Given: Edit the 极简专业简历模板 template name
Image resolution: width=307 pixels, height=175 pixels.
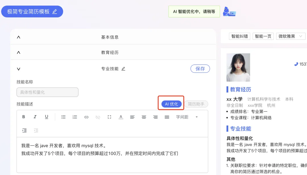Looking at the screenshot, I should click(55, 11).
